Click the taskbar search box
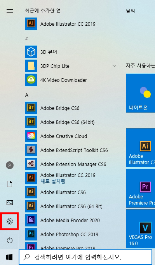This screenshot has width=155, height=265. [x=85, y=257]
